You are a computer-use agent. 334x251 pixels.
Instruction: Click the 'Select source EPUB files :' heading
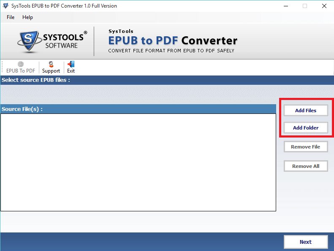point(36,80)
